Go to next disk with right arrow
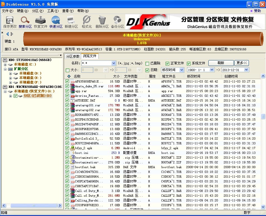The width and height of the screenshot is (266, 216). (x=12, y=34)
